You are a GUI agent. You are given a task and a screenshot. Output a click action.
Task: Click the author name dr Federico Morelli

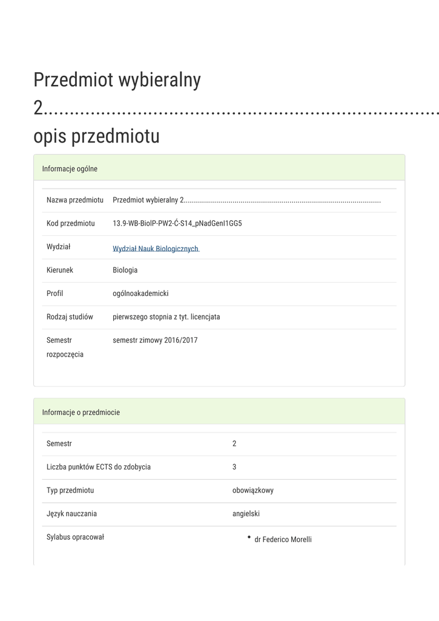click(x=283, y=539)
